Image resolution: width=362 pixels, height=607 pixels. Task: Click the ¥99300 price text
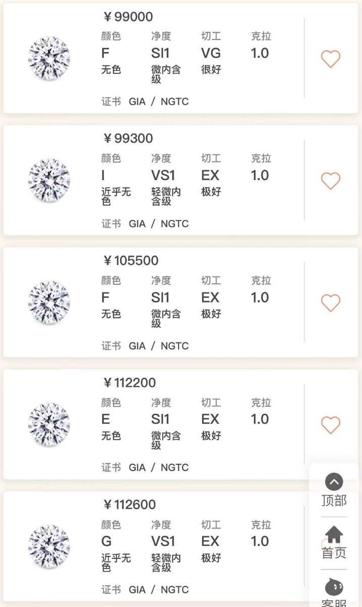pos(128,139)
